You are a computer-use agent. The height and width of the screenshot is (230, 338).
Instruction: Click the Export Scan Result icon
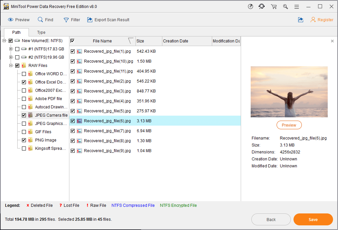point(90,20)
